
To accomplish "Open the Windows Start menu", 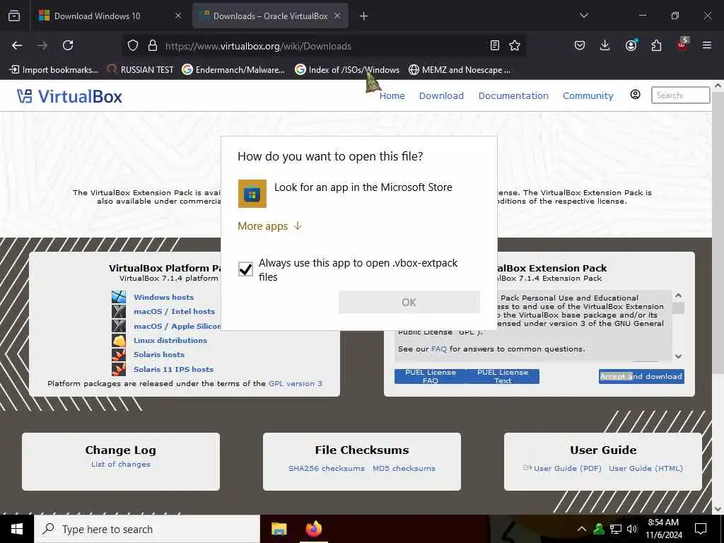I will (x=17, y=529).
